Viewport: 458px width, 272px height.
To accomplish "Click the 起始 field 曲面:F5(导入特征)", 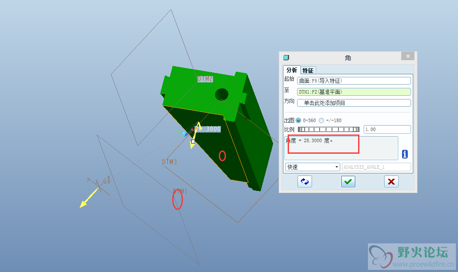I will pyautogui.click(x=354, y=81).
